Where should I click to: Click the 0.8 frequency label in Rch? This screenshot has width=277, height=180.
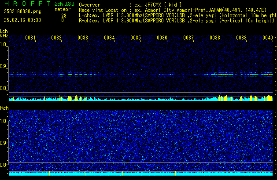click(x=3, y=165)
